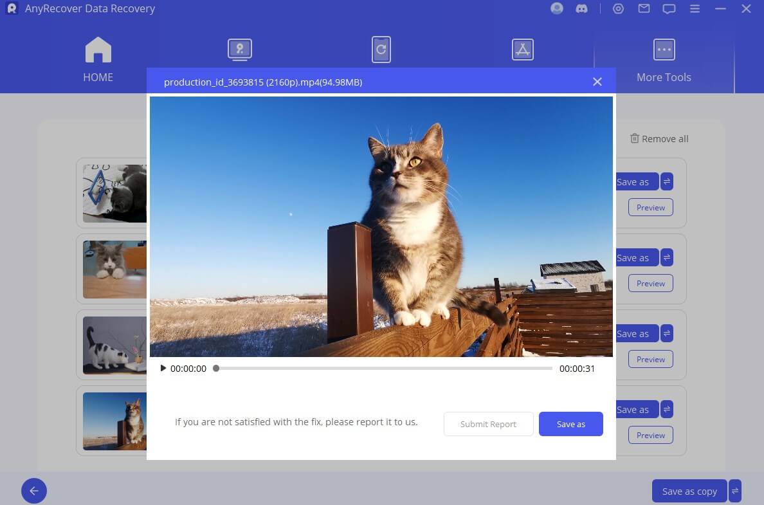Expand save options for the first video

tap(667, 182)
